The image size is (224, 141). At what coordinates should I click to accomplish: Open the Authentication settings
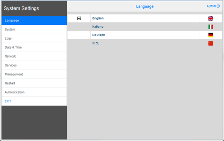pos(34,92)
